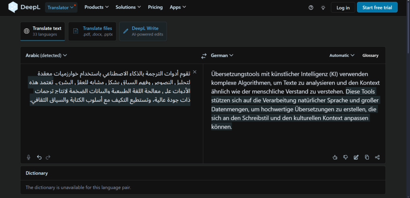
Task: Activate the microphone dictation icon
Action: 28,157
